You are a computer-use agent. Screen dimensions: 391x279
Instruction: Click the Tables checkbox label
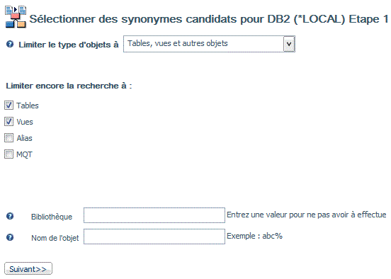tap(28, 106)
